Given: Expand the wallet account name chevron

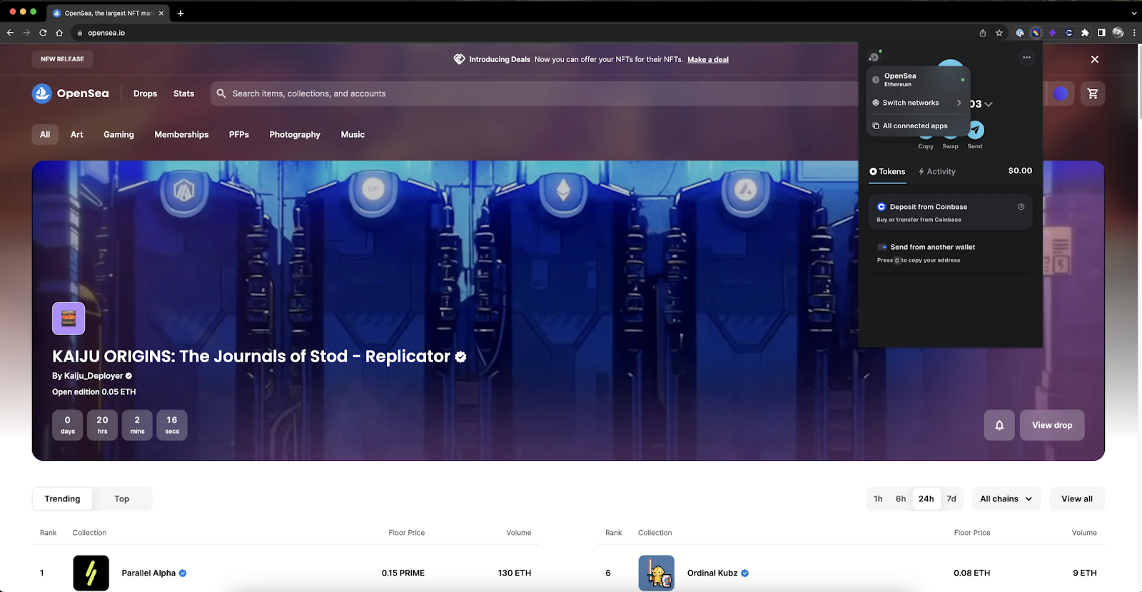Looking at the screenshot, I should tap(989, 104).
